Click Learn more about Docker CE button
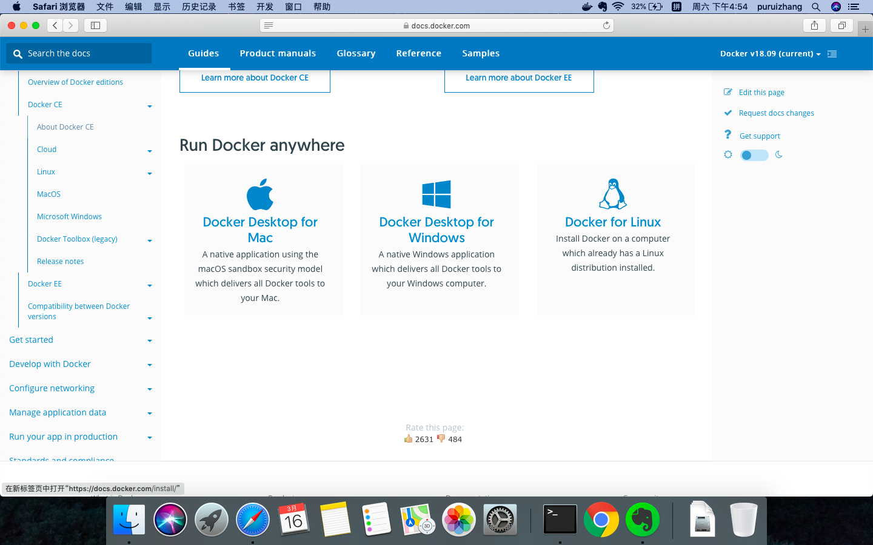873x545 pixels. point(255,78)
